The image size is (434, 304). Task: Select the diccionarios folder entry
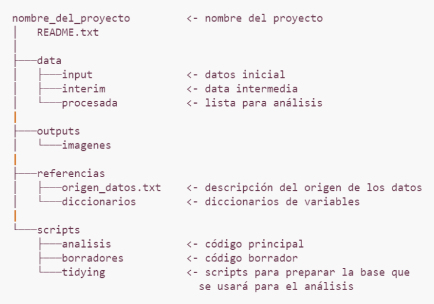click(x=99, y=202)
